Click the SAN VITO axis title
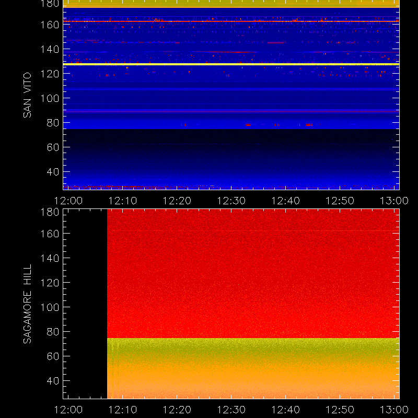The width and height of the screenshot is (418, 418). pos(27,95)
